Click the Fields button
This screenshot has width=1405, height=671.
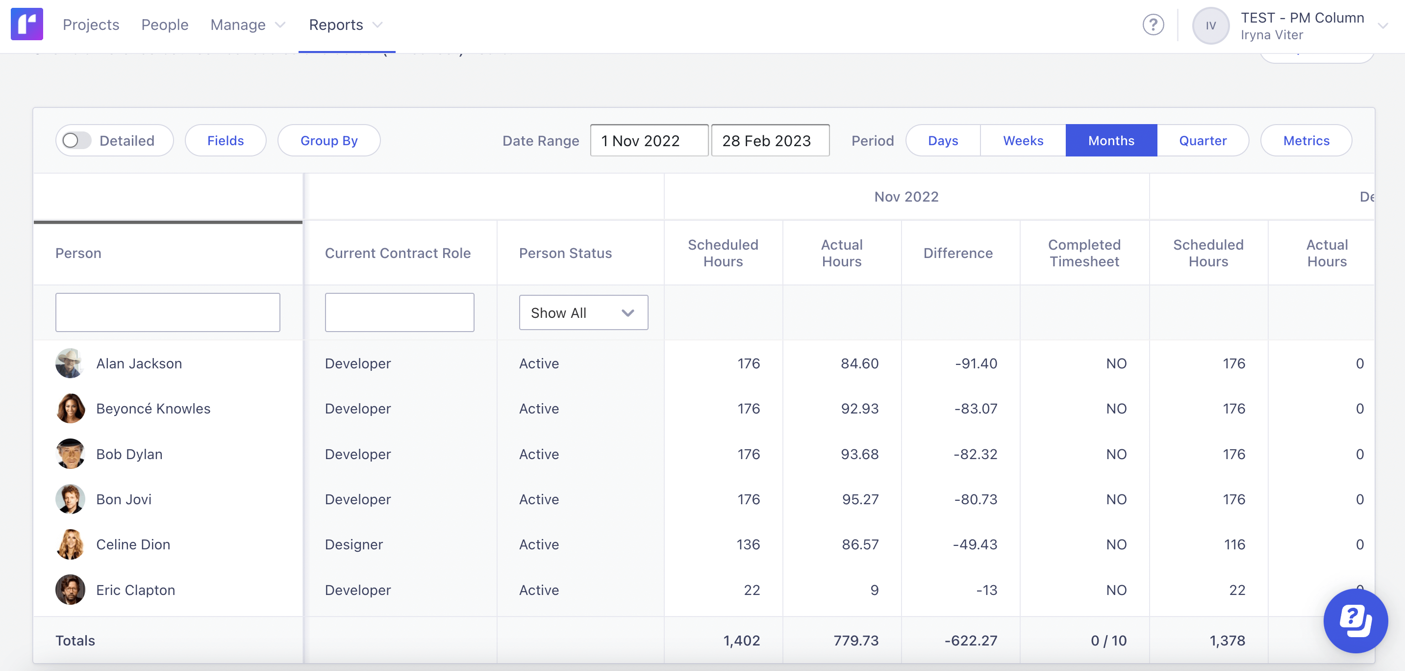(225, 141)
